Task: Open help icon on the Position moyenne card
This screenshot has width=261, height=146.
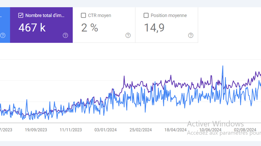Action: [x=191, y=35]
